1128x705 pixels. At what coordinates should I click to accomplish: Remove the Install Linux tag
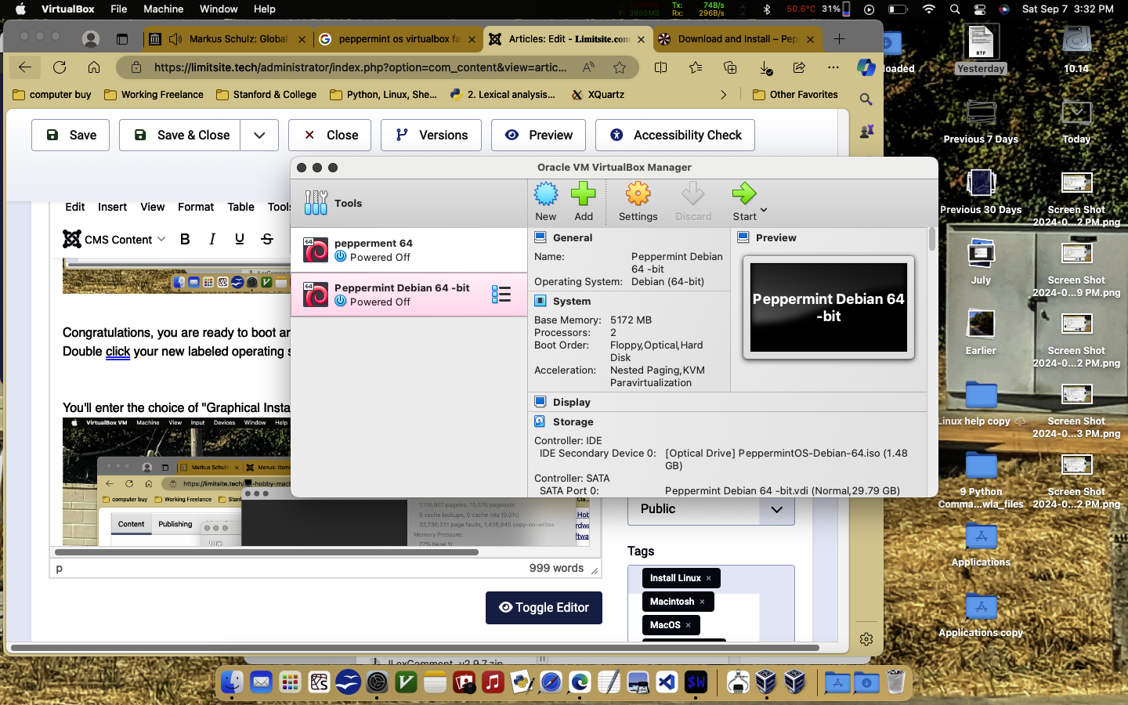709,578
